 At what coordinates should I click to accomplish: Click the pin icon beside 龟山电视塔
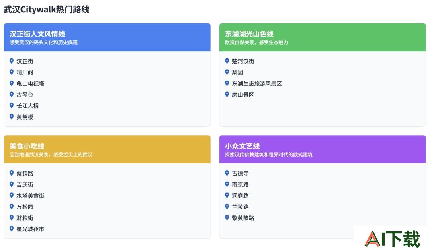click(x=12, y=83)
